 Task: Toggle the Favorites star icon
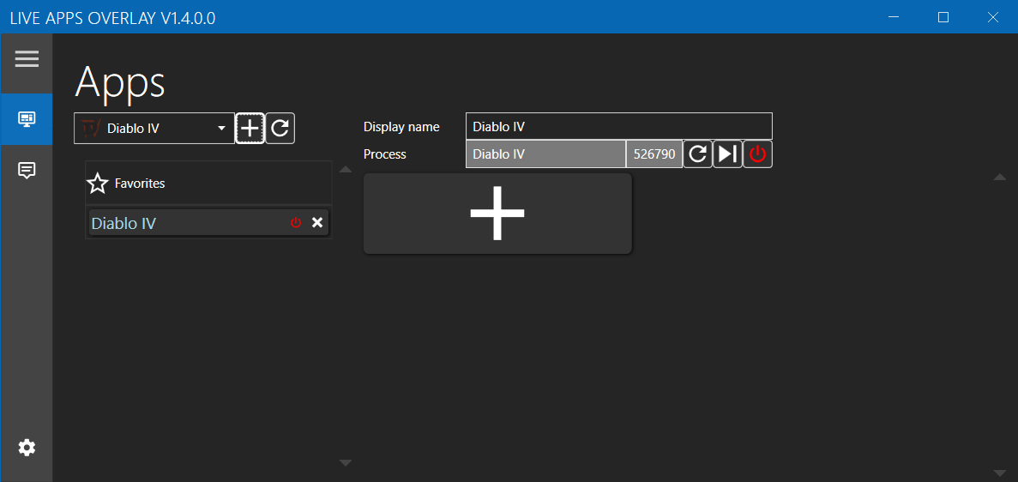point(98,184)
